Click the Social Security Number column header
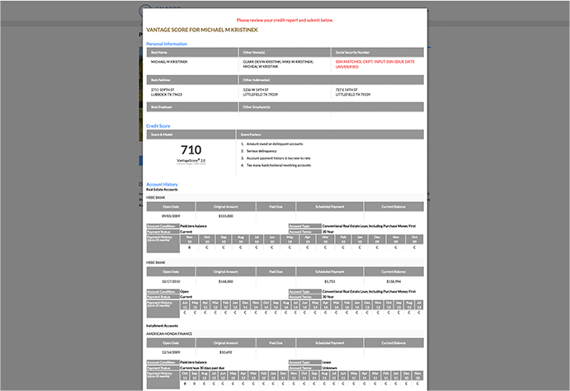The image size is (570, 391). 377,52
